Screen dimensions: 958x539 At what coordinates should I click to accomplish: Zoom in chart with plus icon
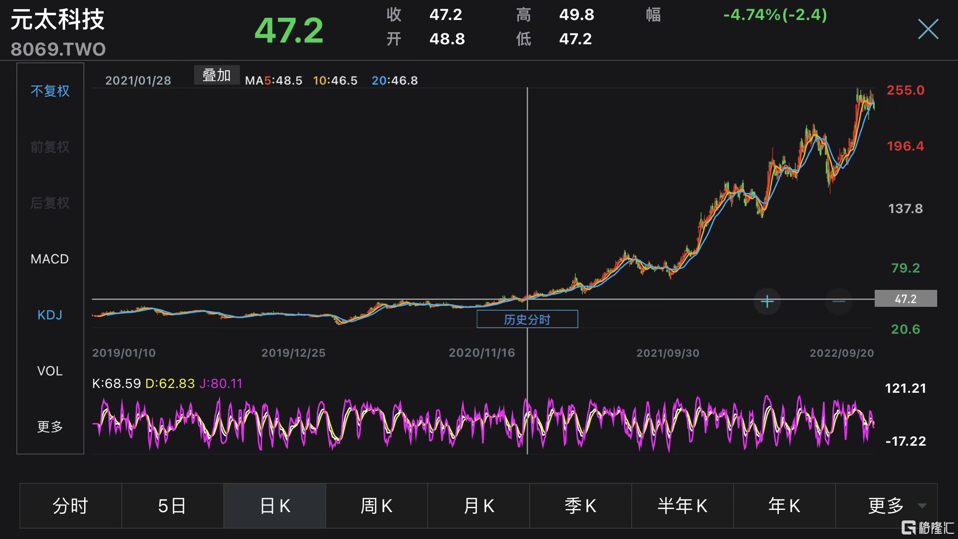(x=767, y=301)
